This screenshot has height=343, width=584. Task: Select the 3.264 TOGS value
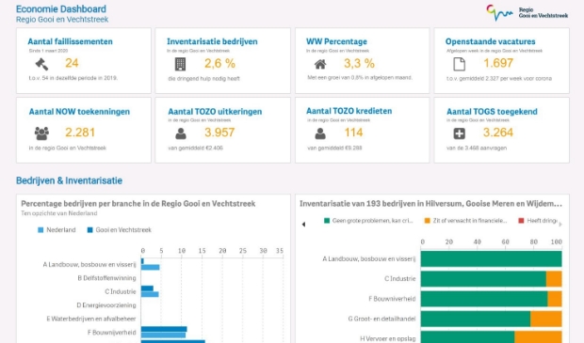498,133
